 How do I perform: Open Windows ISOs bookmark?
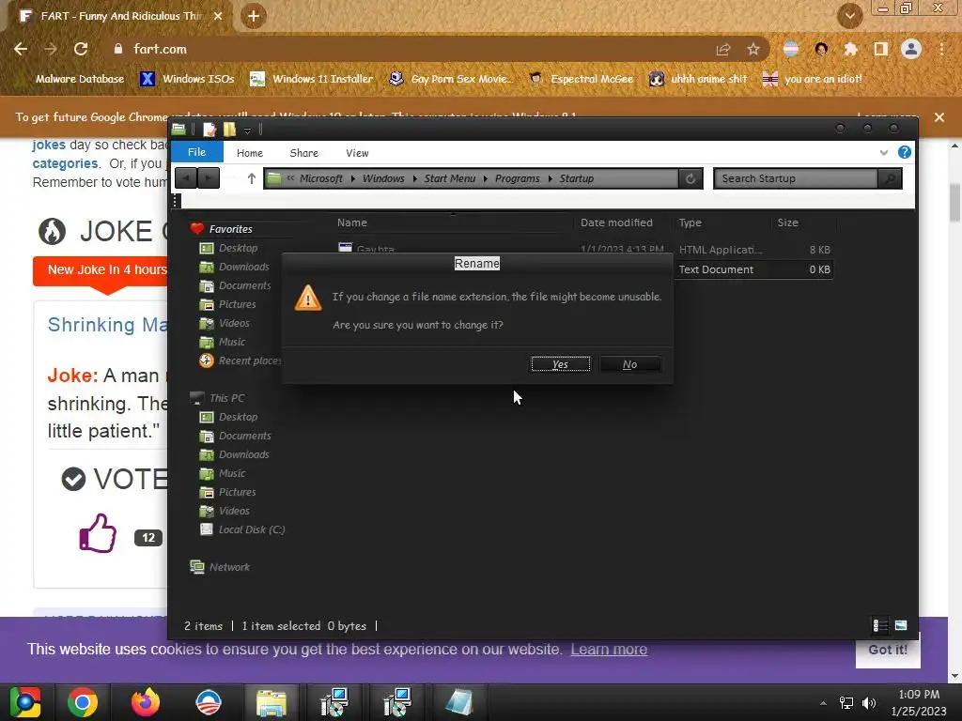(x=187, y=79)
